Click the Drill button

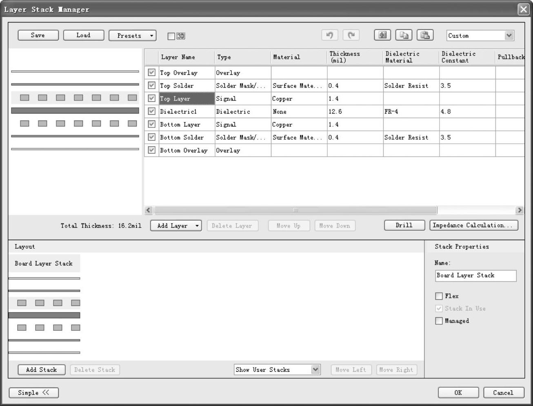[x=404, y=225]
